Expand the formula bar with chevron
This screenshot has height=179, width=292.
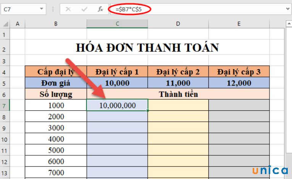tap(287, 9)
